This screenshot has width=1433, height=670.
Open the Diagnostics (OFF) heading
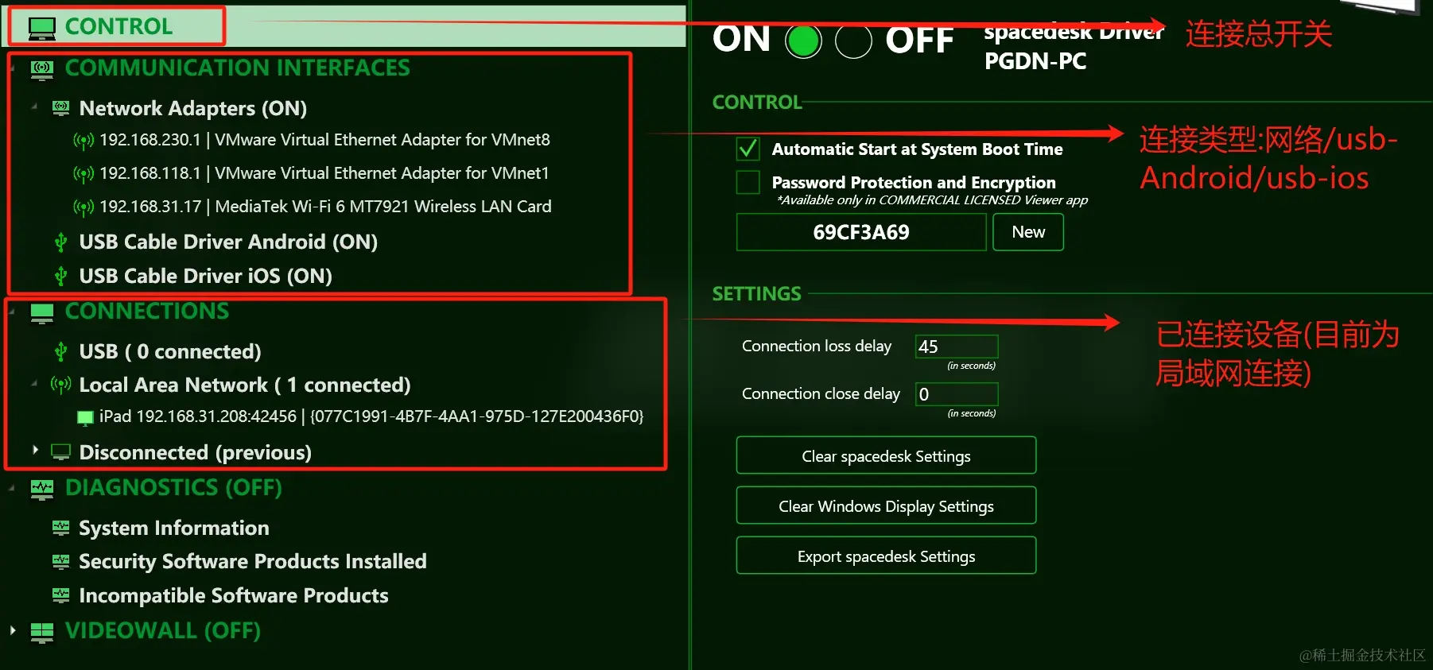point(173,487)
